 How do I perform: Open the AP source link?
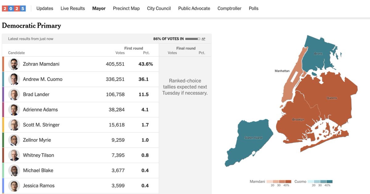(203, 39)
